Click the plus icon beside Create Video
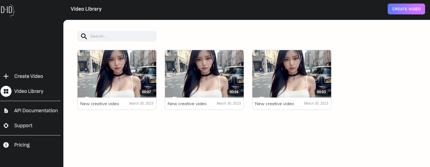This screenshot has height=167, width=430. pyautogui.click(x=6, y=76)
